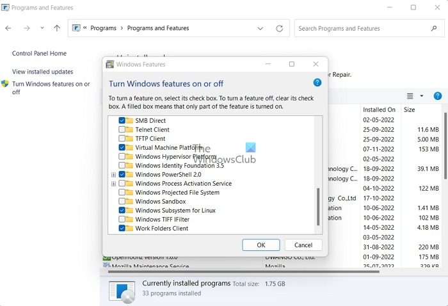The image size is (448, 306).
Task: Go back with the left arrow button
Action: pos(8,28)
